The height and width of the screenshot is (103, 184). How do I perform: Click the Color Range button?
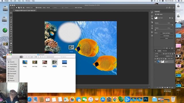(x=166, y=36)
